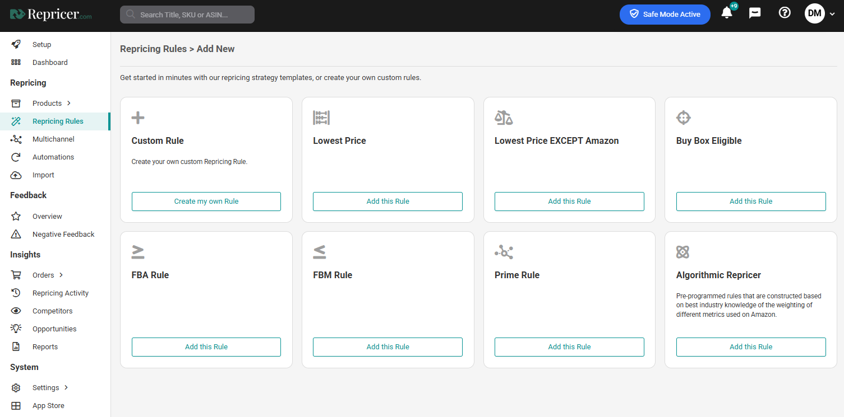The width and height of the screenshot is (844, 417).
Task: Click the Repricing Rules > Add New heading
Action: [x=177, y=49]
